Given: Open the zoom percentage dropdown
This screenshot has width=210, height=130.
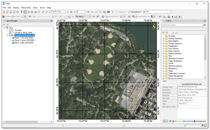Looking at the screenshot, I should click(64, 12).
